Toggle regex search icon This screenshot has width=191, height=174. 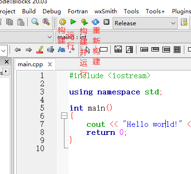click(x=72, y=50)
